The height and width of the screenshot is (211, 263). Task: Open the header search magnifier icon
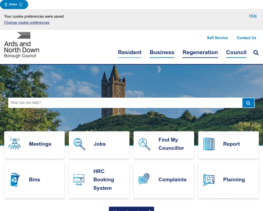pyautogui.click(x=256, y=53)
